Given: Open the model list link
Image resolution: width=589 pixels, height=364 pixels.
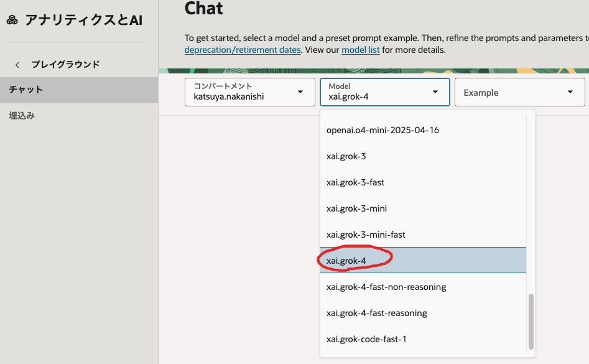Looking at the screenshot, I should pyautogui.click(x=360, y=50).
